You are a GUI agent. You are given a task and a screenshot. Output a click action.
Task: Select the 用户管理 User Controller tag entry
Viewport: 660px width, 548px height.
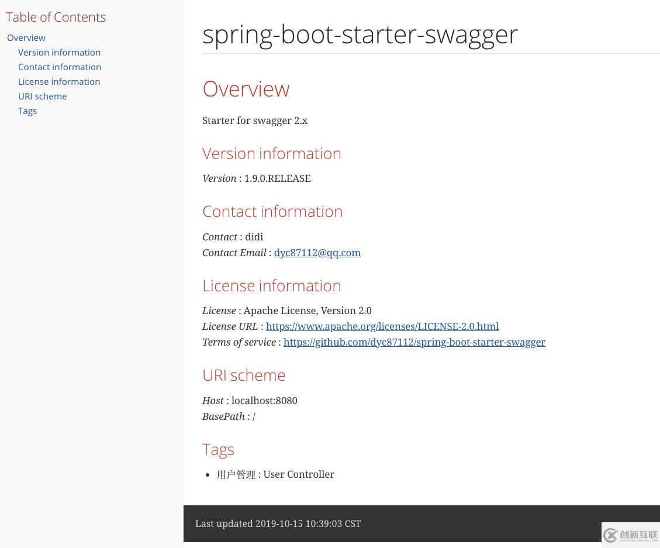pos(275,474)
